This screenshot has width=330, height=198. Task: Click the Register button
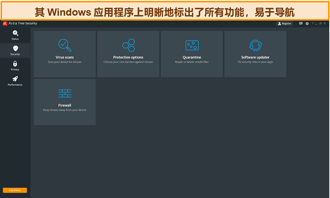pos(284,23)
